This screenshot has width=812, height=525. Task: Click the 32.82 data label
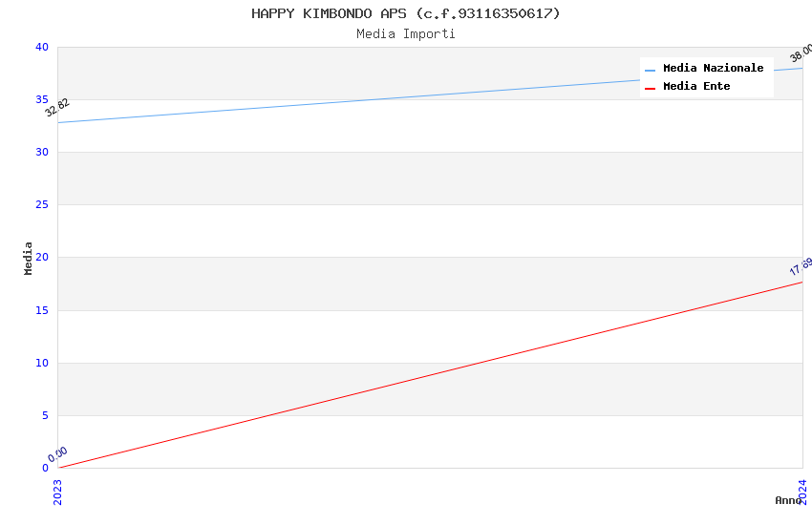coord(57,108)
